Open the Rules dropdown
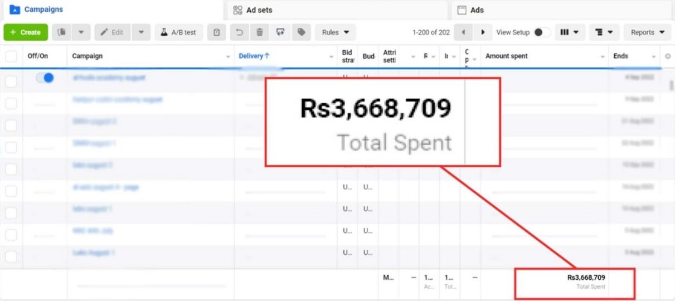The width and height of the screenshot is (675, 301). 336,32
